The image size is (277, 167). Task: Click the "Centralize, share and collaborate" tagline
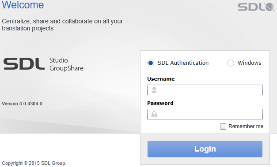point(62,25)
